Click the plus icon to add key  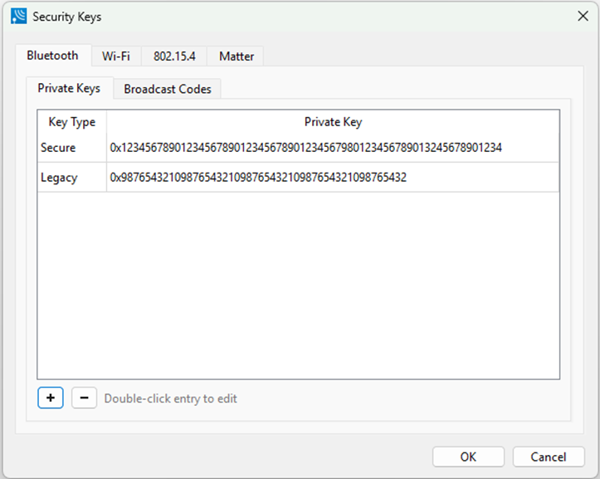(x=51, y=398)
